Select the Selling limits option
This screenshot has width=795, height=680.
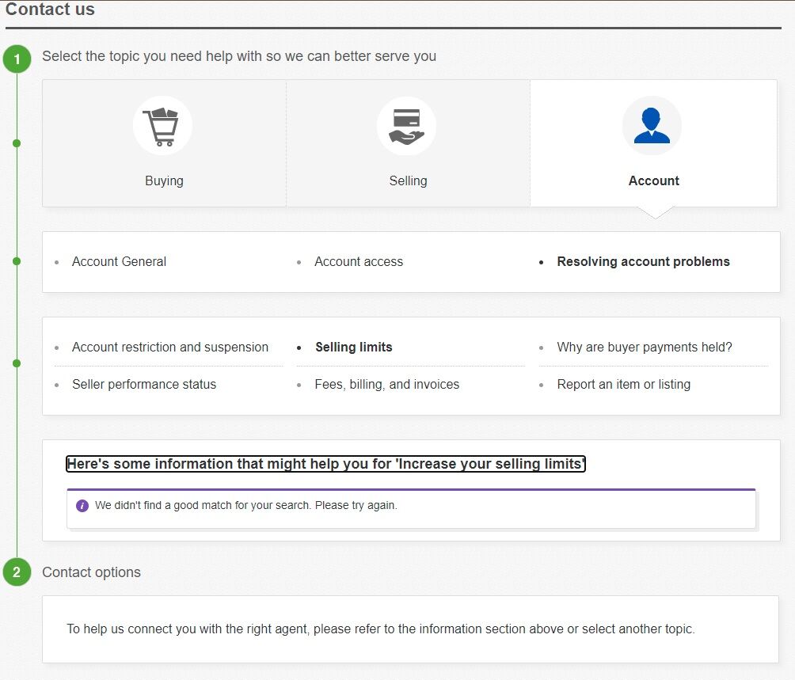pyautogui.click(x=353, y=347)
